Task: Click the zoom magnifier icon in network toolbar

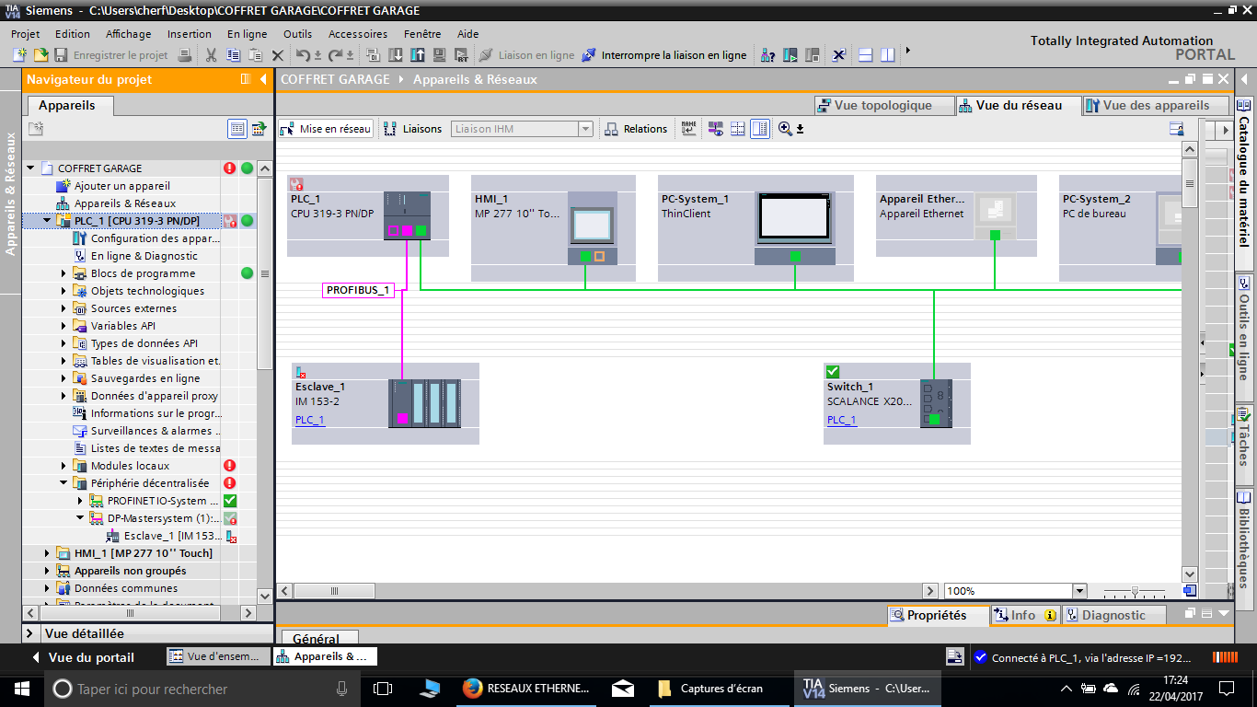Action: (785, 129)
